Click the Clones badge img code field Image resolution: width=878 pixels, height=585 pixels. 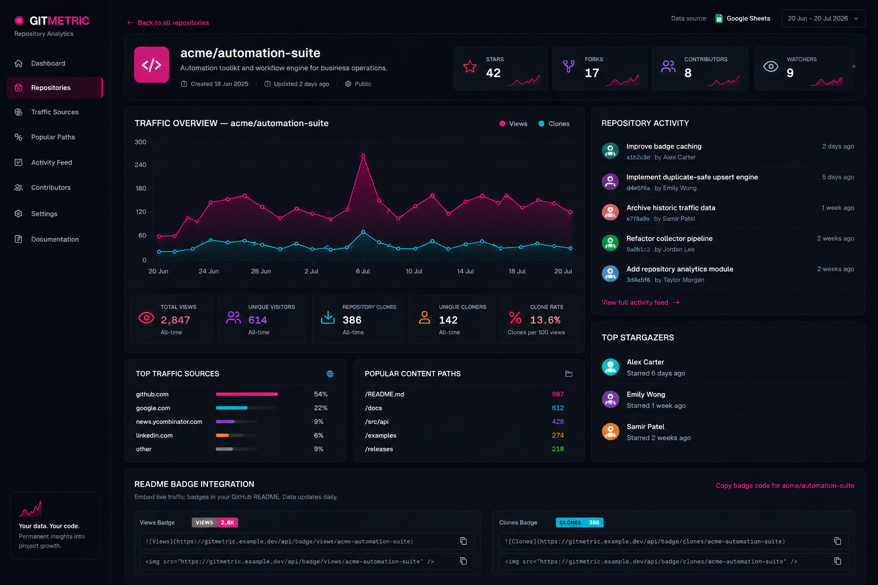pyautogui.click(x=673, y=561)
